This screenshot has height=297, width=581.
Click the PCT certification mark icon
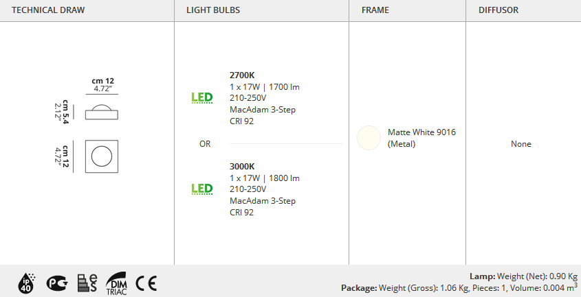(57, 283)
